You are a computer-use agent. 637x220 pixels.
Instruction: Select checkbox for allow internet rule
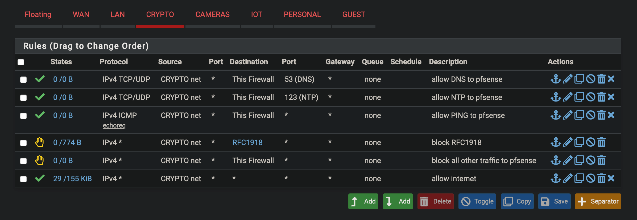23,179
